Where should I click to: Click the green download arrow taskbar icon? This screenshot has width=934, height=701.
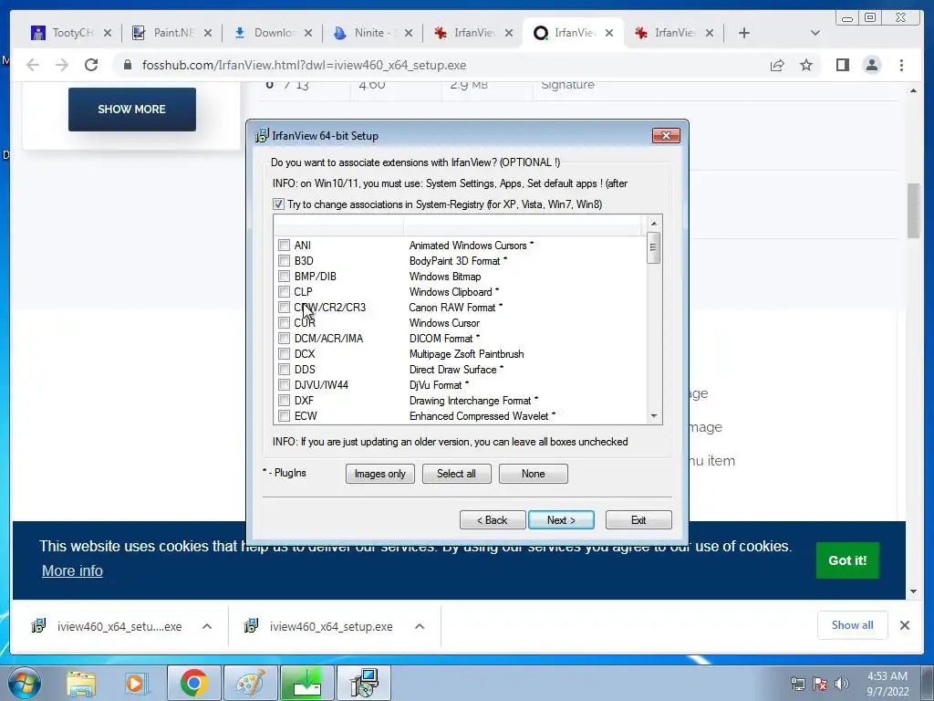point(306,683)
